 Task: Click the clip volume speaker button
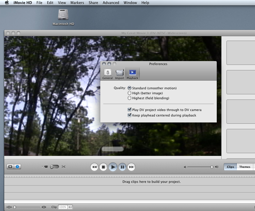point(70,207)
